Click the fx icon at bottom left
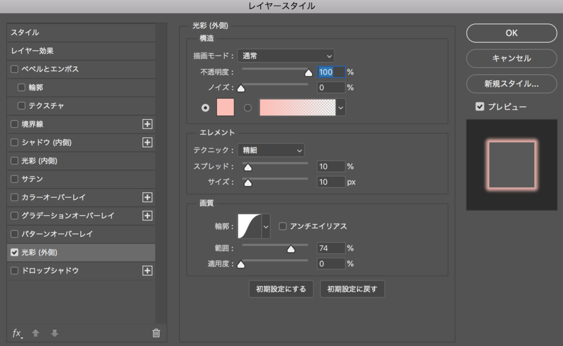Image resolution: width=563 pixels, height=346 pixels. [16, 333]
